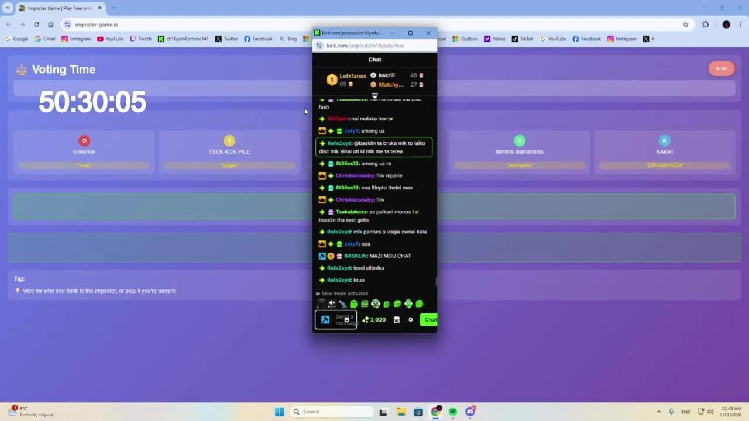Click the voting countdown timer badge
Viewport: 749px width, 421px height.
click(721, 68)
